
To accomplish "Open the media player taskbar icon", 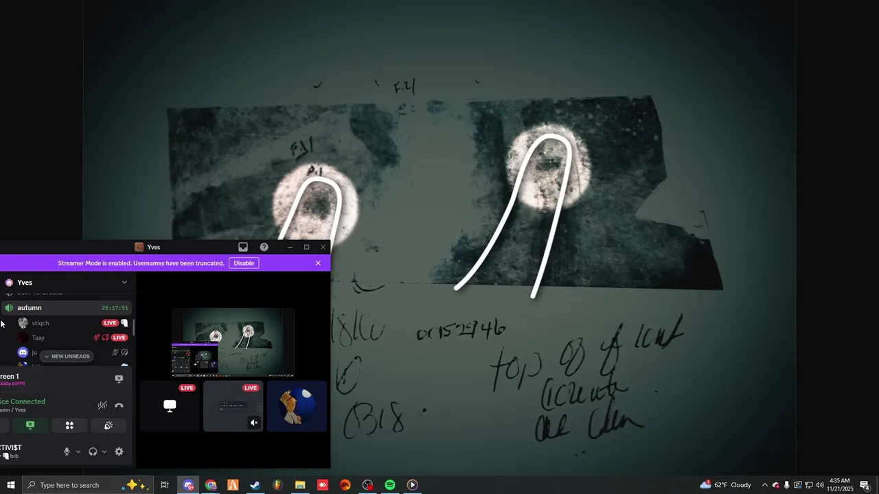I will tap(413, 485).
